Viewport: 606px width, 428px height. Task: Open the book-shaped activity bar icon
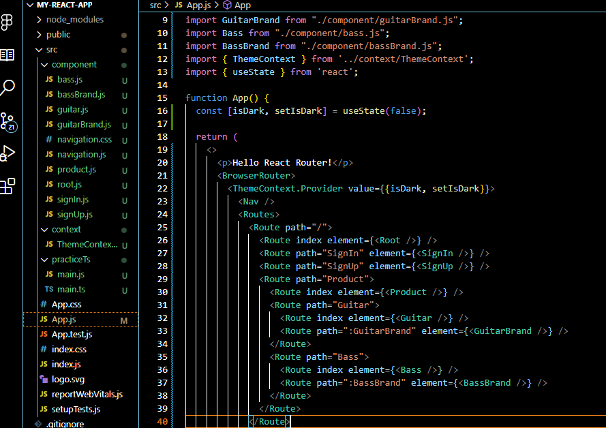point(7,55)
